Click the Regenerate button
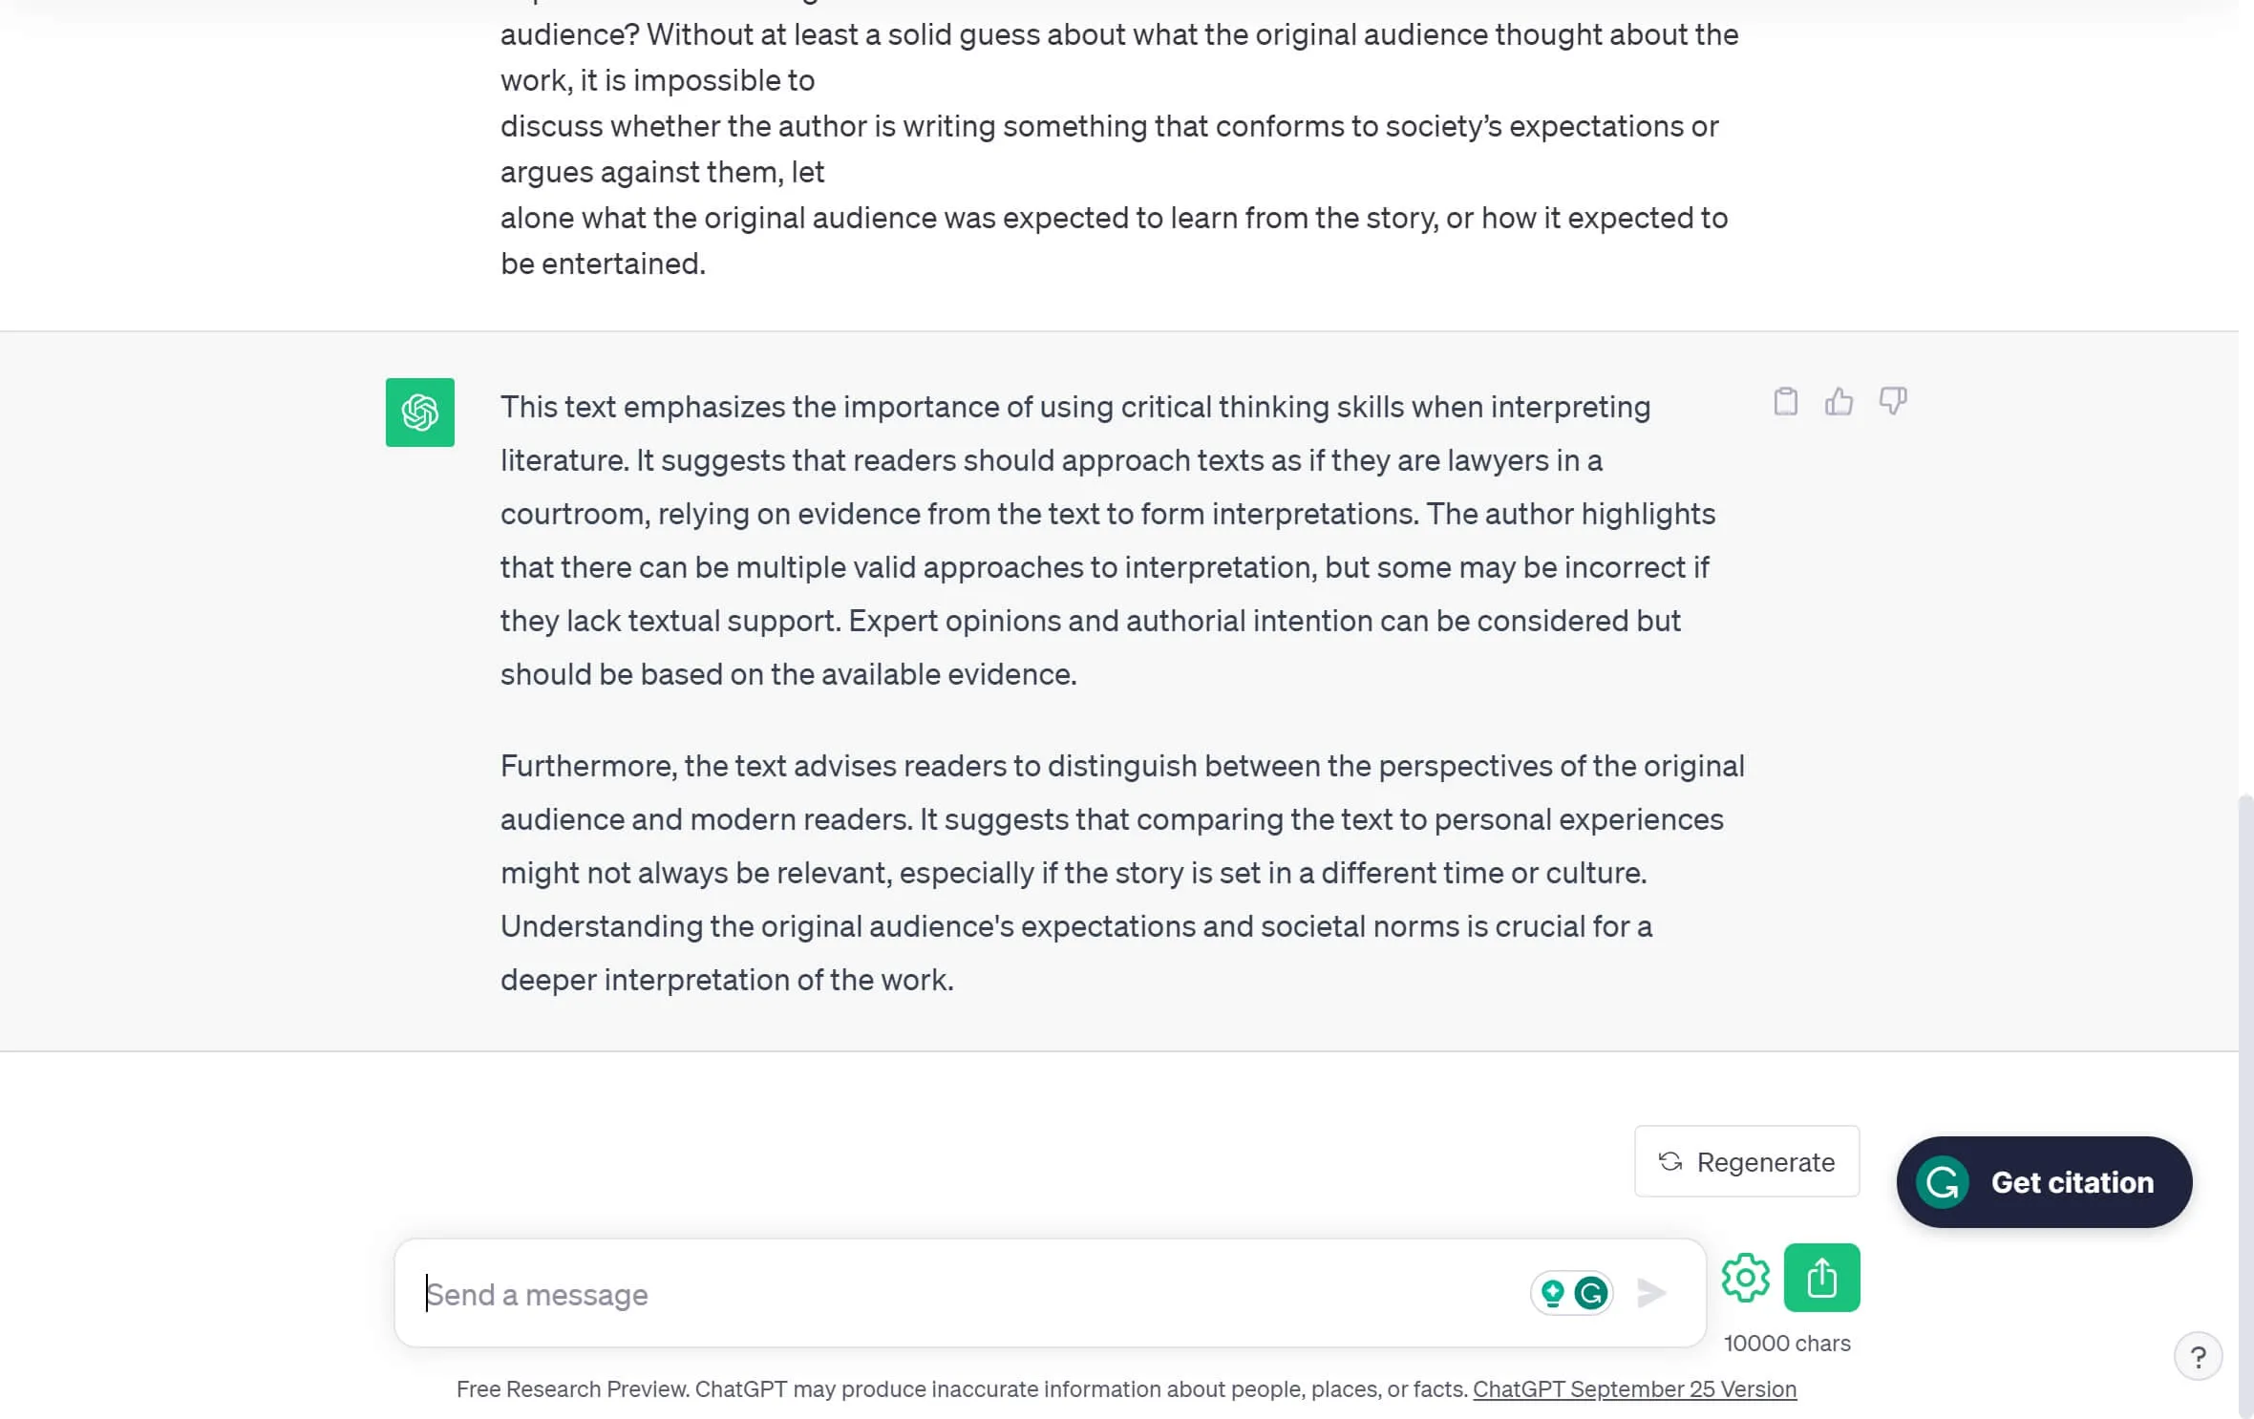 [1746, 1161]
